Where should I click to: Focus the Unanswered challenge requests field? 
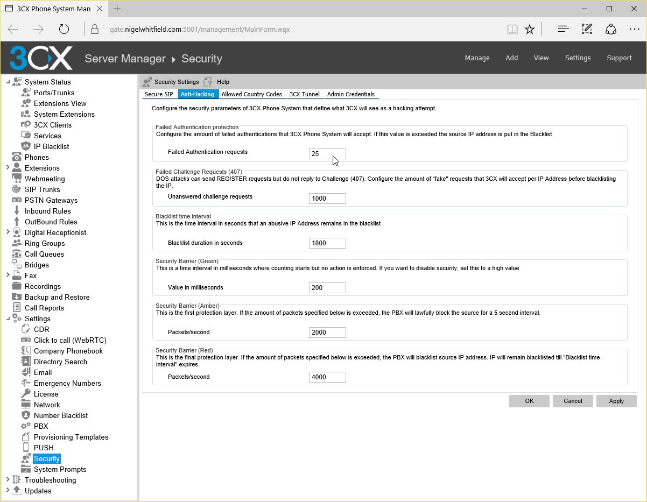328,199
